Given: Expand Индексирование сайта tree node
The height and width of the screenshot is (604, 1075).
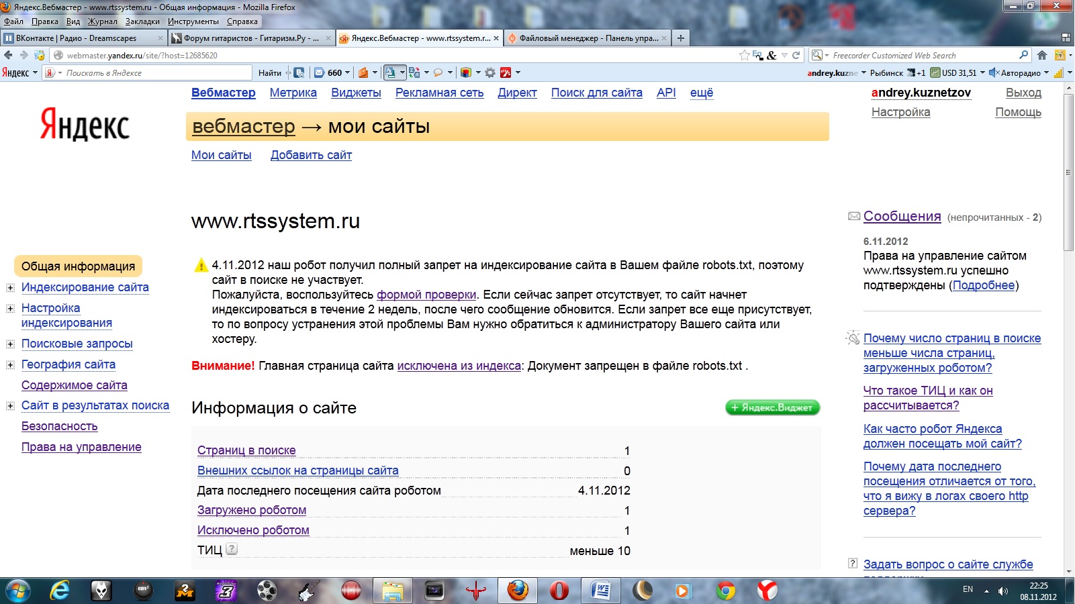Looking at the screenshot, I should pyautogui.click(x=10, y=288).
